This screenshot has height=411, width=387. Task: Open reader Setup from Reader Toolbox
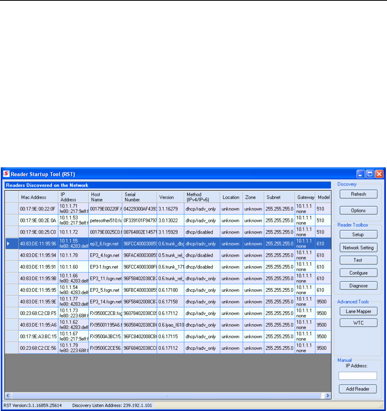pyautogui.click(x=358, y=235)
